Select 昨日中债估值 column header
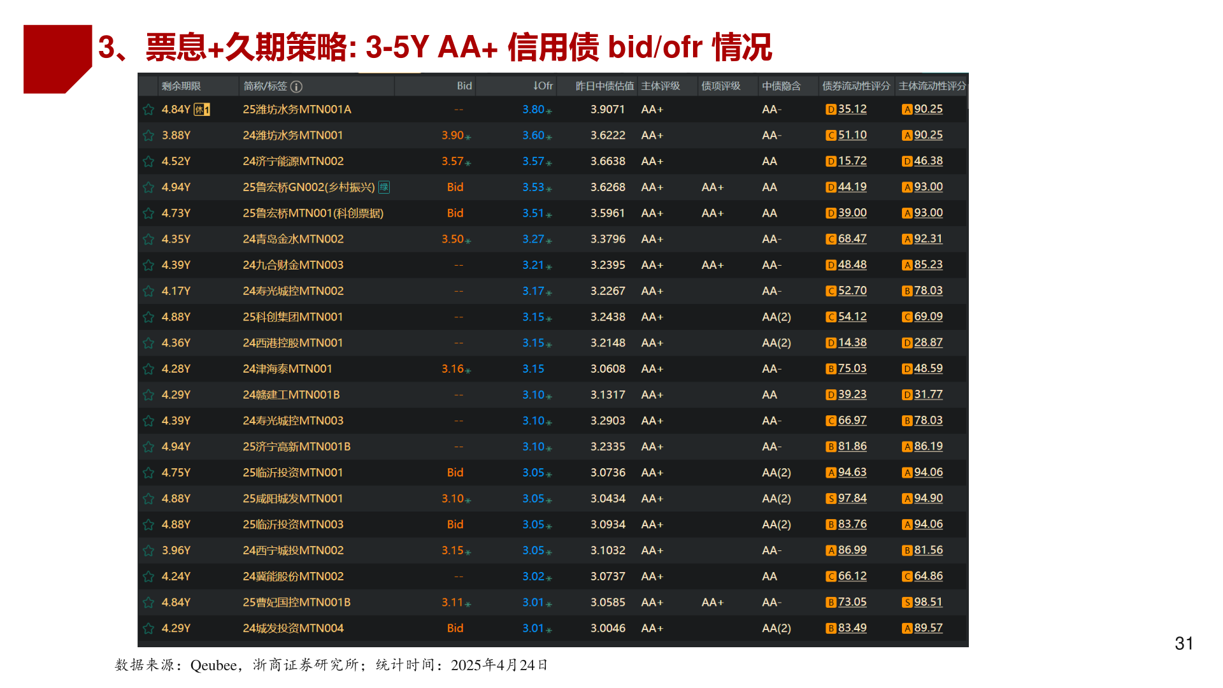The height and width of the screenshot is (688, 1223). pos(604,86)
